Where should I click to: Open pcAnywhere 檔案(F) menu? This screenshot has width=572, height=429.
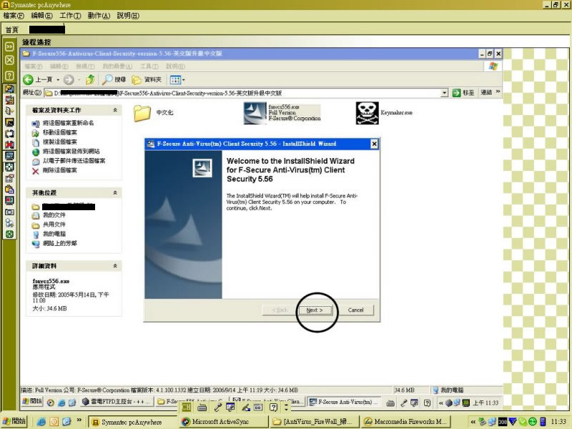click(x=14, y=16)
